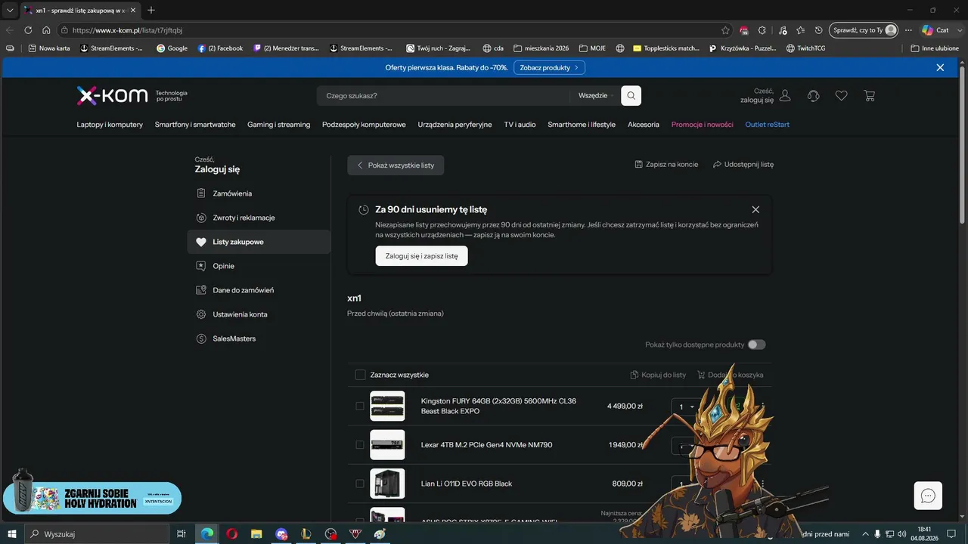The image size is (968, 544).
Task: Expand the browser tab list chevron
Action: [10, 10]
